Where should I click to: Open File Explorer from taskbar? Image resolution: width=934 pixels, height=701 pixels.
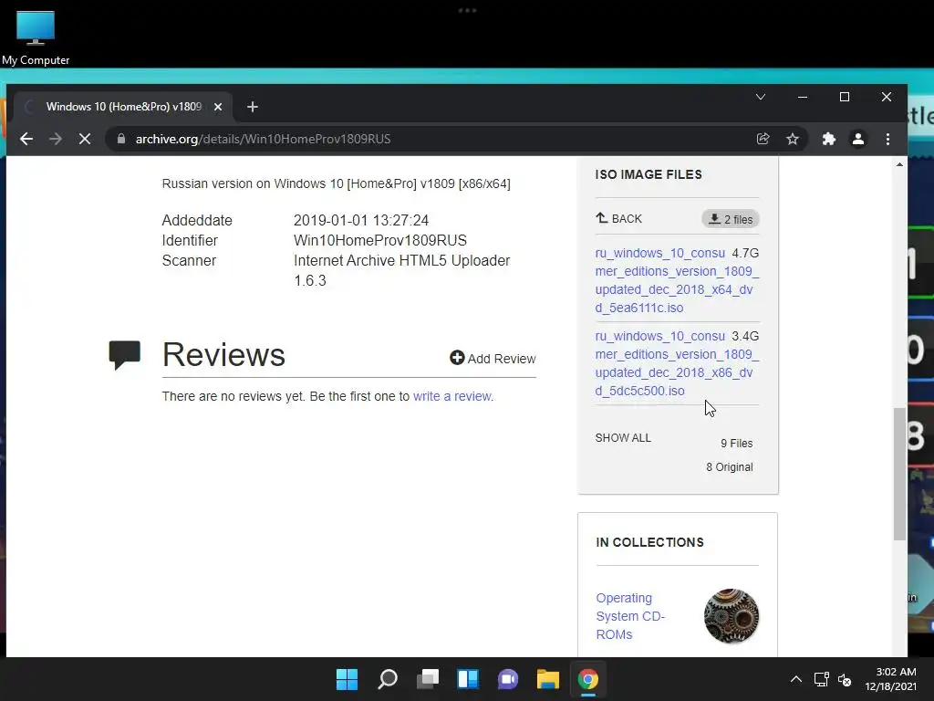click(548, 679)
